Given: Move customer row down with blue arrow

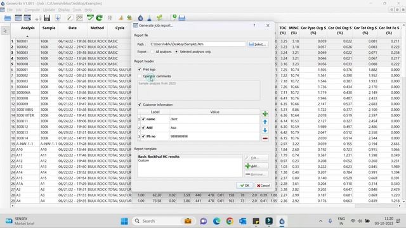Looking at the screenshot, I should coord(265,130).
